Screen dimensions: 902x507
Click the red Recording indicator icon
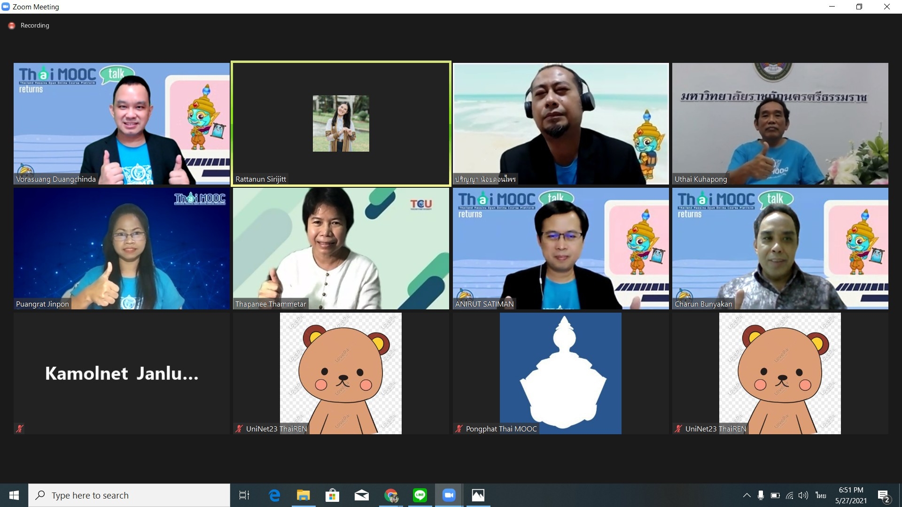(12, 26)
